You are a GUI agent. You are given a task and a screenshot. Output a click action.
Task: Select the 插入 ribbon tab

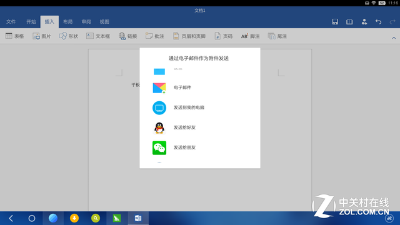49,22
